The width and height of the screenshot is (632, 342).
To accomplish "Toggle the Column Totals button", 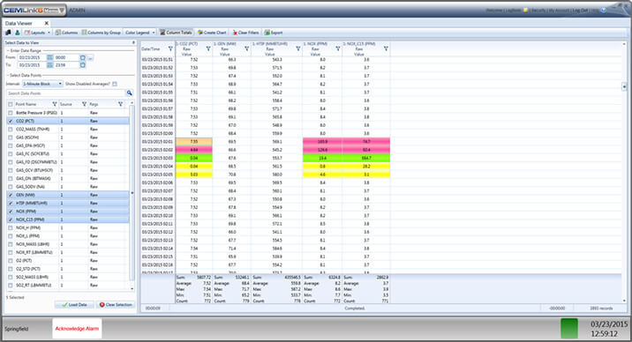I will coord(176,33).
